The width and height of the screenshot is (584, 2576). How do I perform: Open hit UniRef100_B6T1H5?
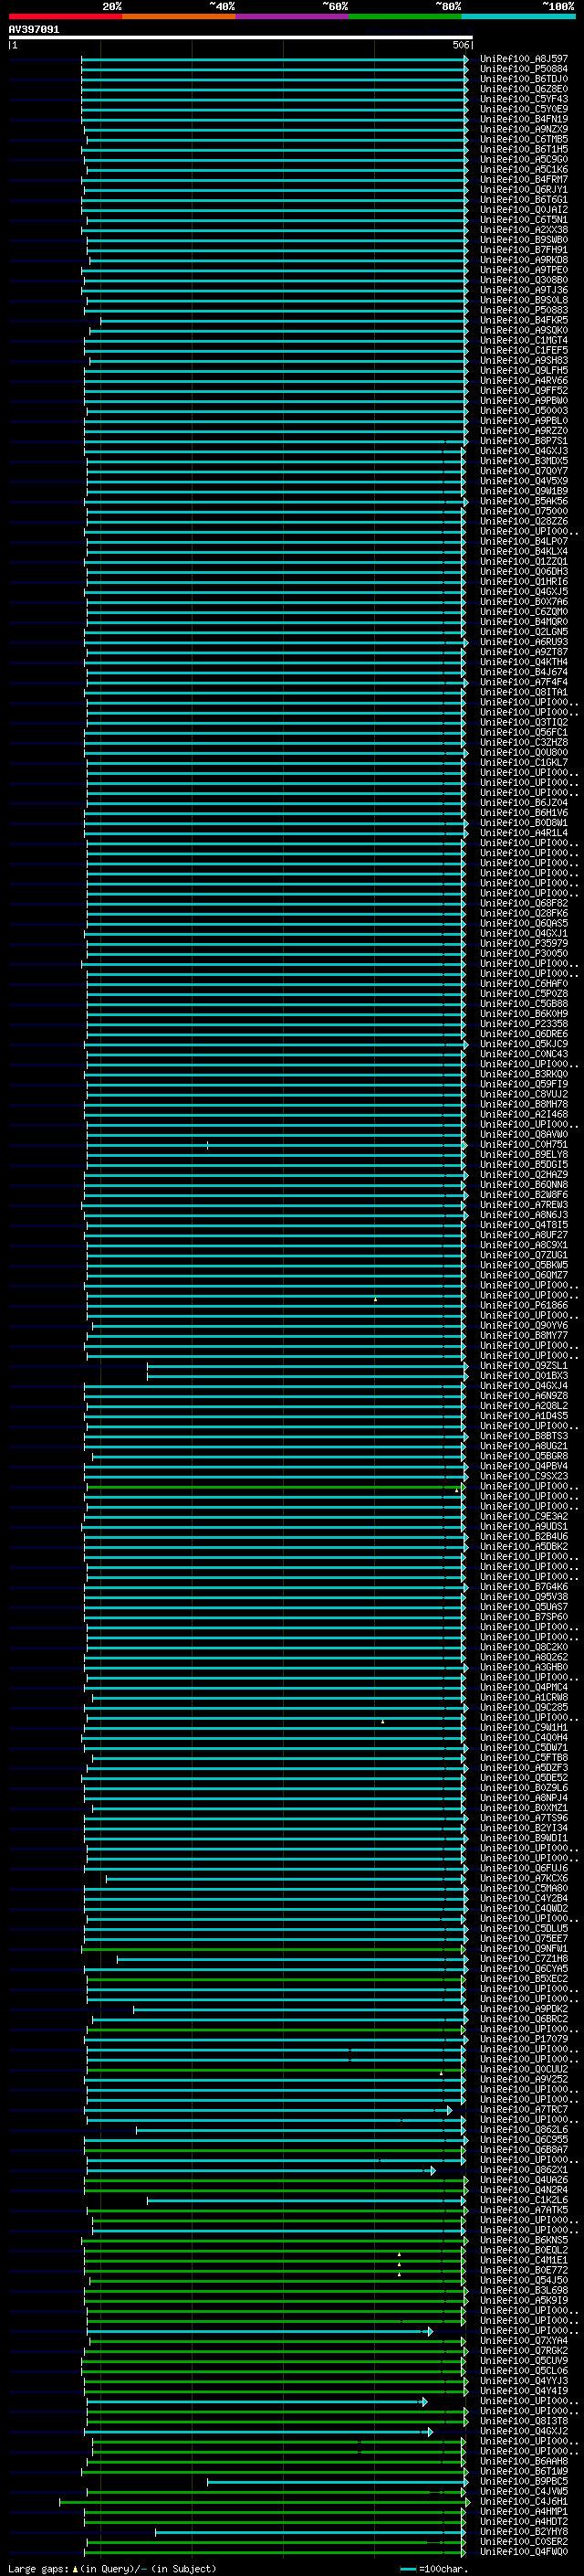[x=523, y=149]
